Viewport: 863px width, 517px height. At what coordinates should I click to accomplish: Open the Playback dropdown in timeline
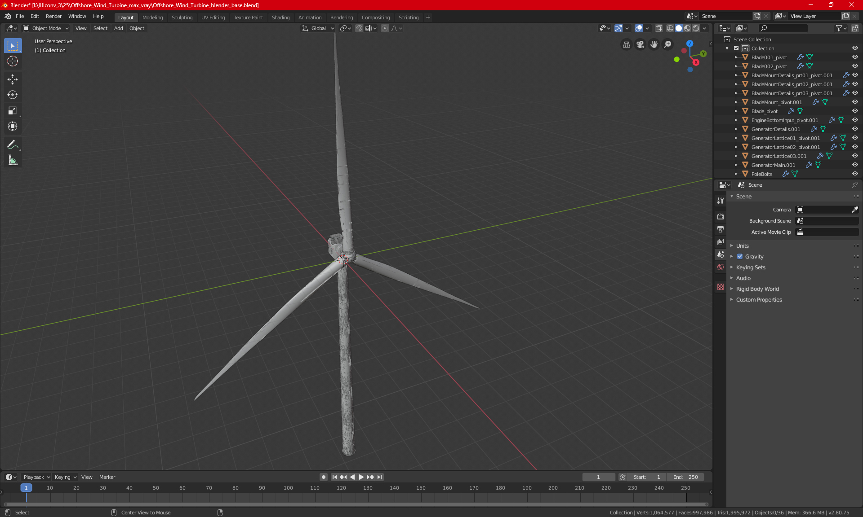click(36, 477)
